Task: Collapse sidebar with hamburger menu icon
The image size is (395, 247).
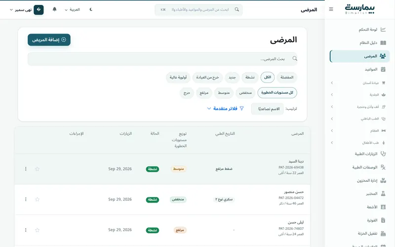Action: click(x=331, y=9)
